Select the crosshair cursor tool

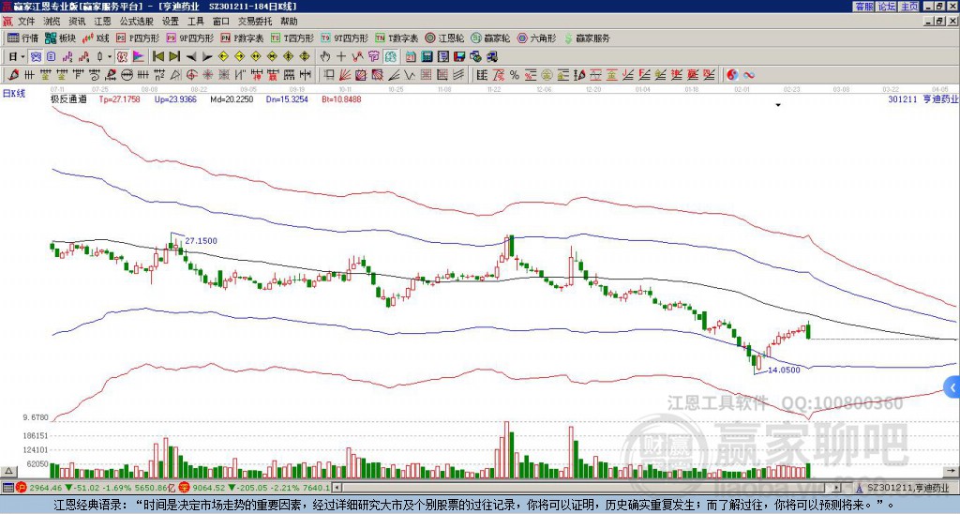click(x=341, y=57)
